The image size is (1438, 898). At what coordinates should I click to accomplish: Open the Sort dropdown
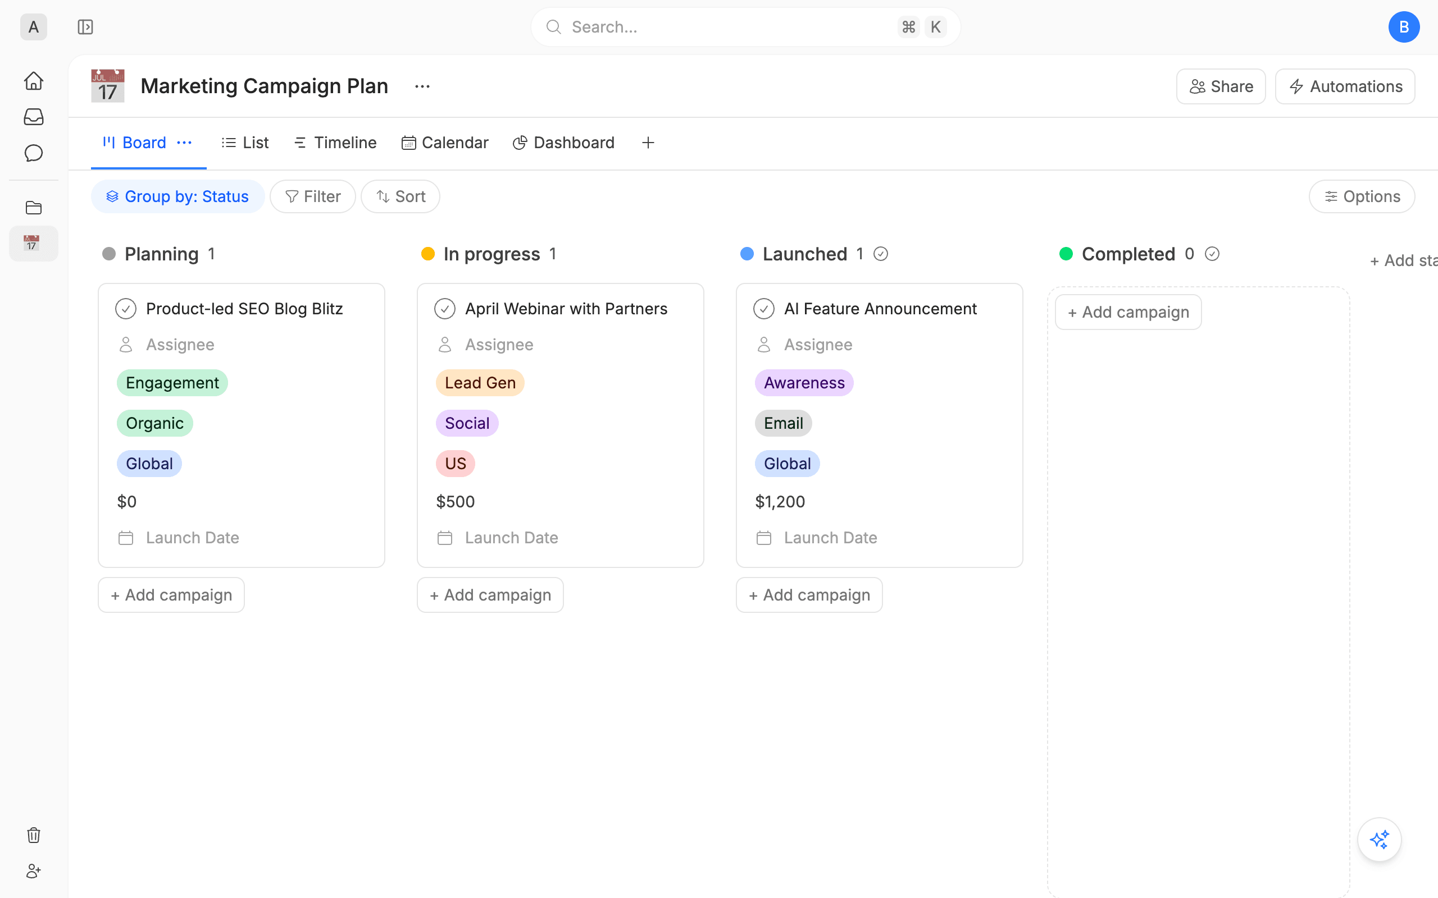[401, 196]
